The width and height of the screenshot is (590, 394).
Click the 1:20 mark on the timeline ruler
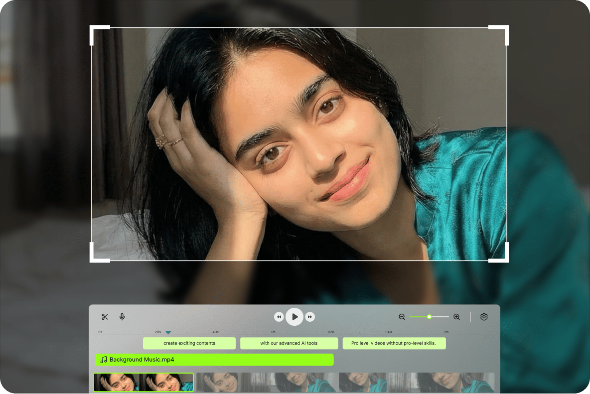[x=331, y=332]
